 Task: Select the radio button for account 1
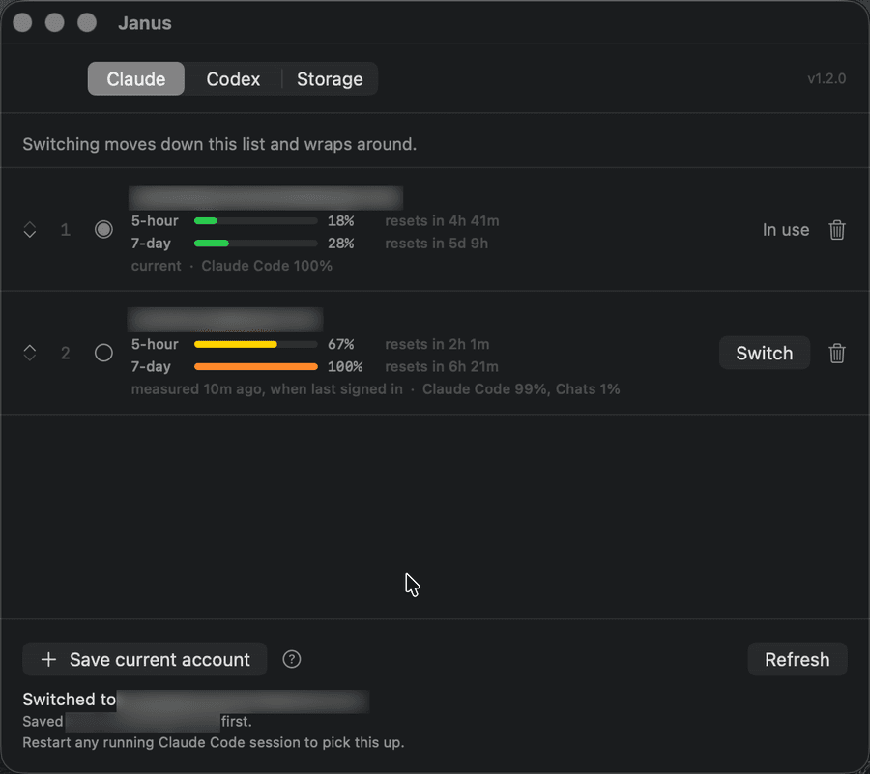(x=103, y=230)
